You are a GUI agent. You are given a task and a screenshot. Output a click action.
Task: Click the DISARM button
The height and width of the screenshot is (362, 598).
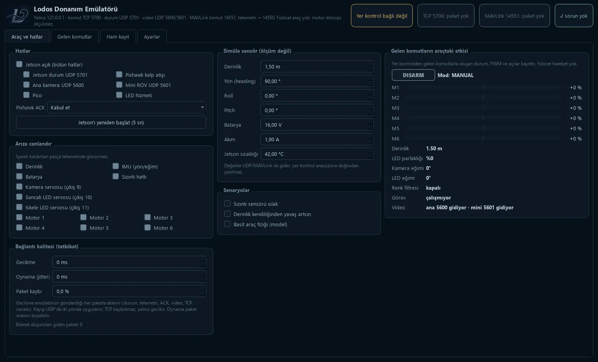(x=413, y=75)
